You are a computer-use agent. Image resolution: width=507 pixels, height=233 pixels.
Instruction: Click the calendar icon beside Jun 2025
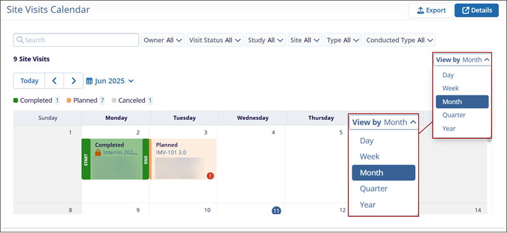[89, 81]
